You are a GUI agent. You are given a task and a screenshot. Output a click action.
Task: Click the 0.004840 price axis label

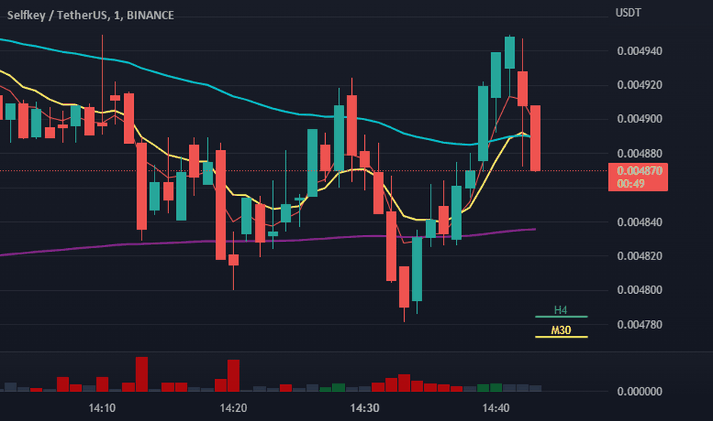pos(640,222)
